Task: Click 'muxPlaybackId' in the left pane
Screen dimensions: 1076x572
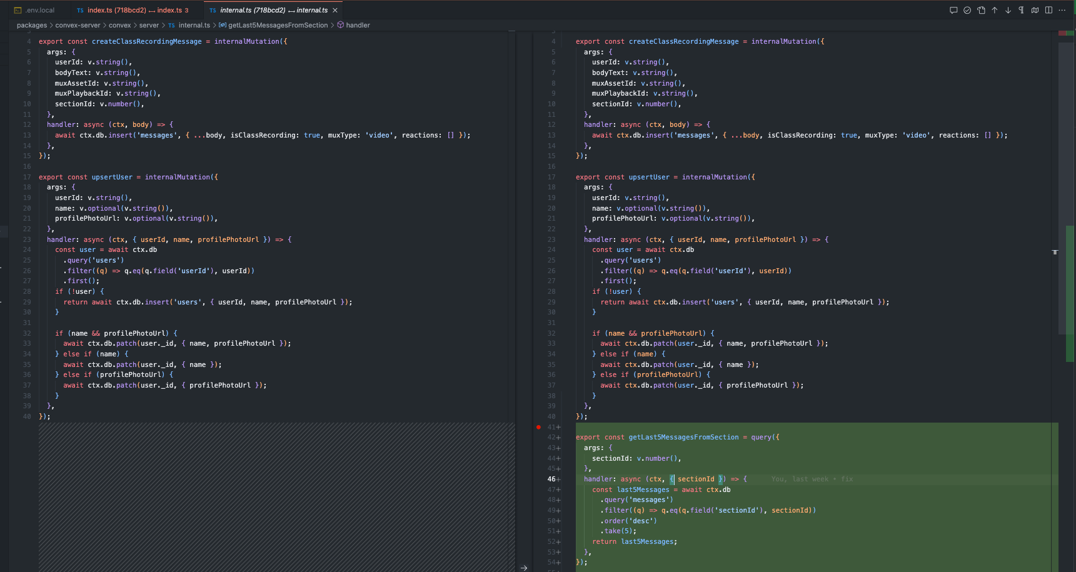Action: point(81,94)
